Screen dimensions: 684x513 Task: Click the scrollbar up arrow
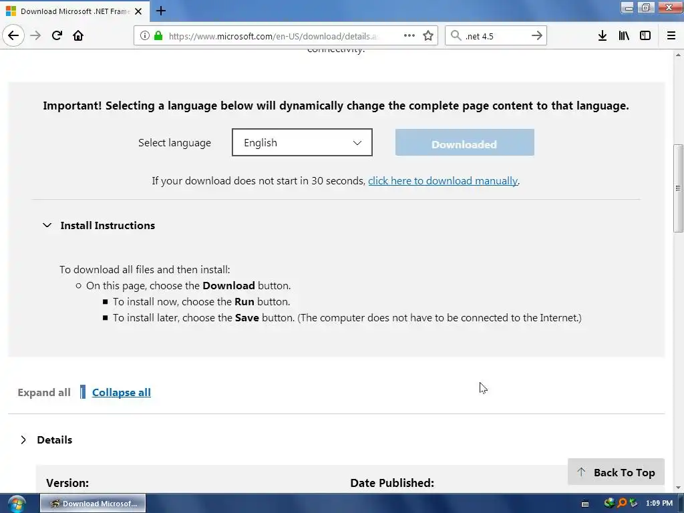click(x=678, y=55)
